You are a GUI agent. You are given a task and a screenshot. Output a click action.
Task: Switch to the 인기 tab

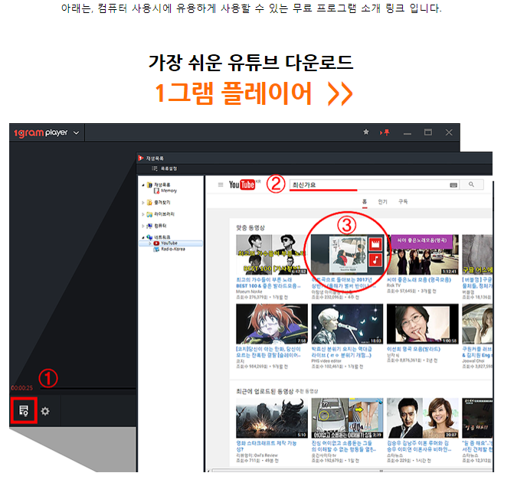(382, 202)
